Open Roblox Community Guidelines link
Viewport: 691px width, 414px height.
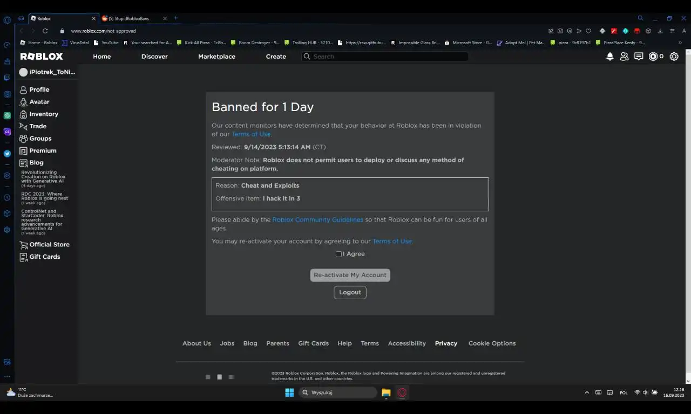tap(317, 220)
